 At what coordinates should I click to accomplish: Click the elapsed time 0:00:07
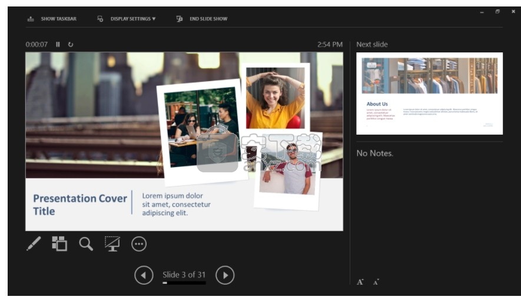[36, 45]
